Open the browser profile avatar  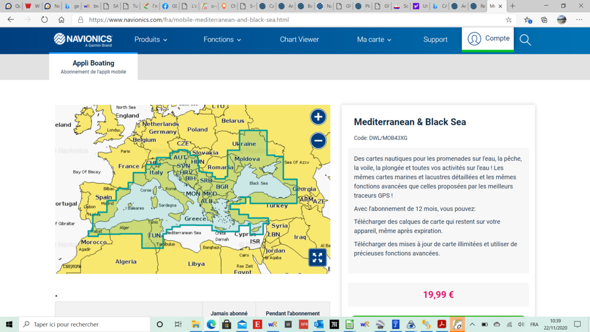click(x=562, y=20)
